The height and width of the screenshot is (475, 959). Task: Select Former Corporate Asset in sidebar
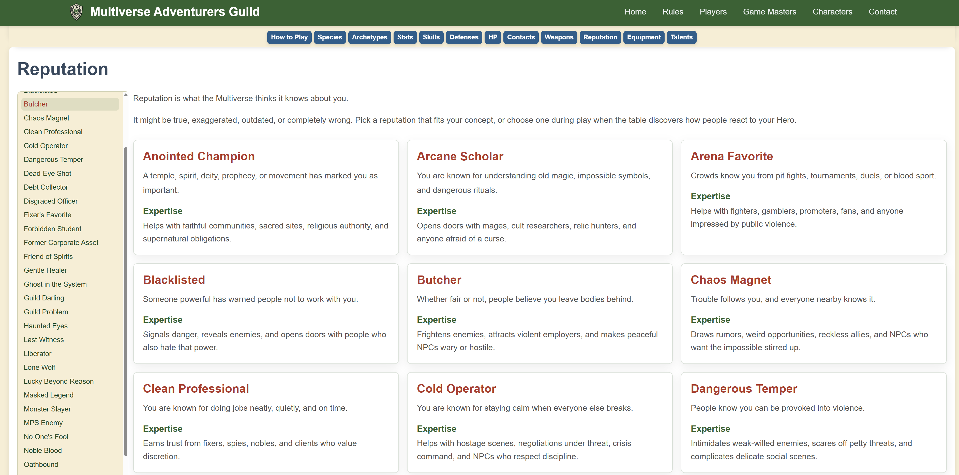(70, 243)
